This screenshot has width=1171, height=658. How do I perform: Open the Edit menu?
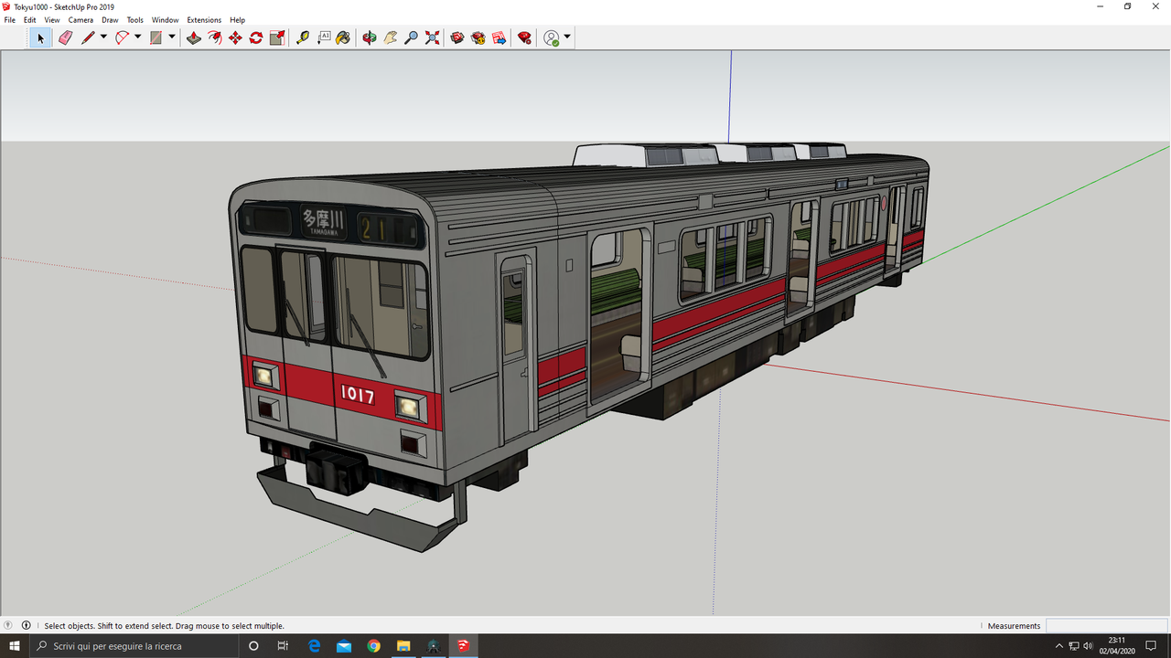coord(30,20)
